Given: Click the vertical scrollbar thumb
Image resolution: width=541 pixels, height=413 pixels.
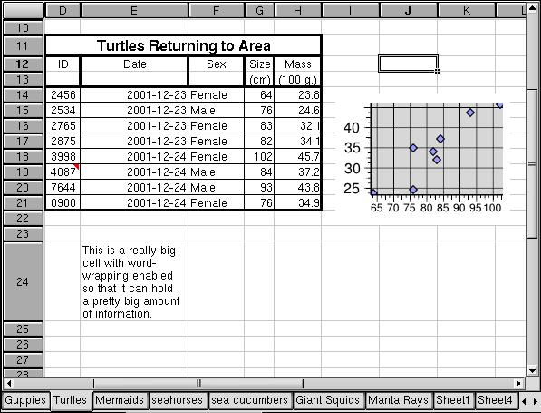Looking at the screenshot, I should click(x=532, y=163).
